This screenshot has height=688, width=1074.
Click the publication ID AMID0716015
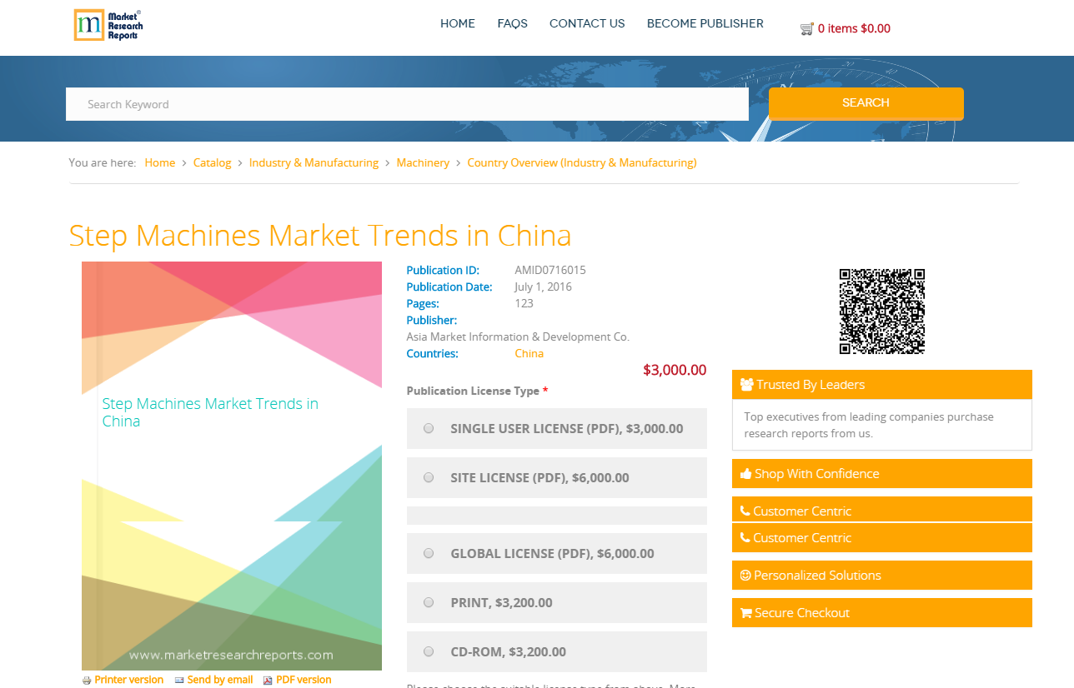[x=550, y=270]
